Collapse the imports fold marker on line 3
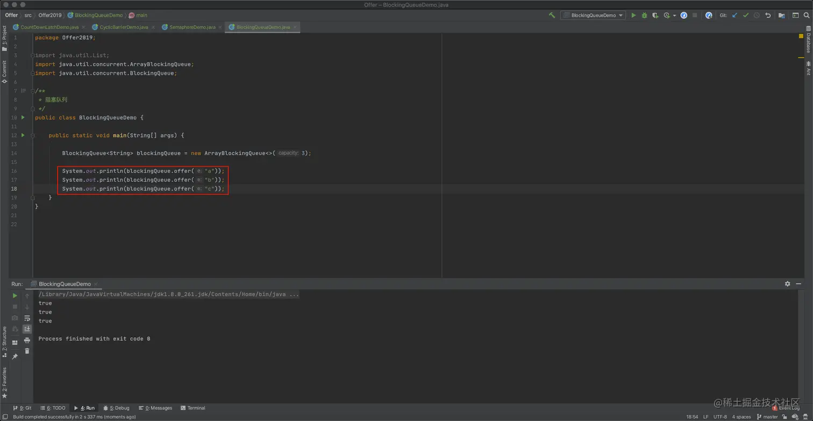The image size is (813, 421). point(33,55)
